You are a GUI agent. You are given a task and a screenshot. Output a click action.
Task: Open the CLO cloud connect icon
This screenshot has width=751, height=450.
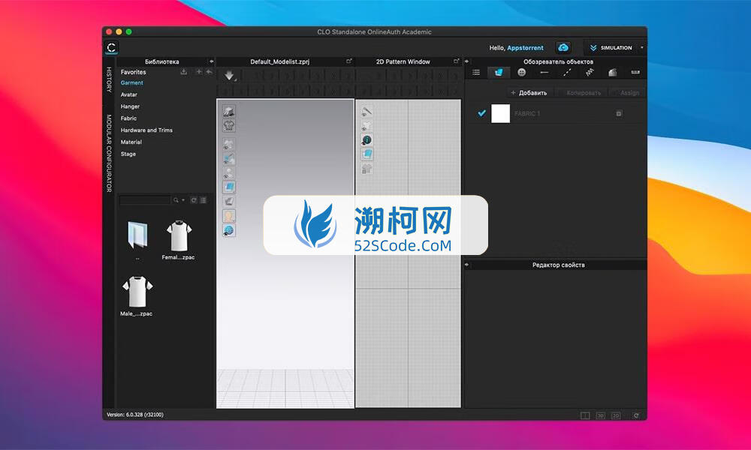(x=563, y=47)
